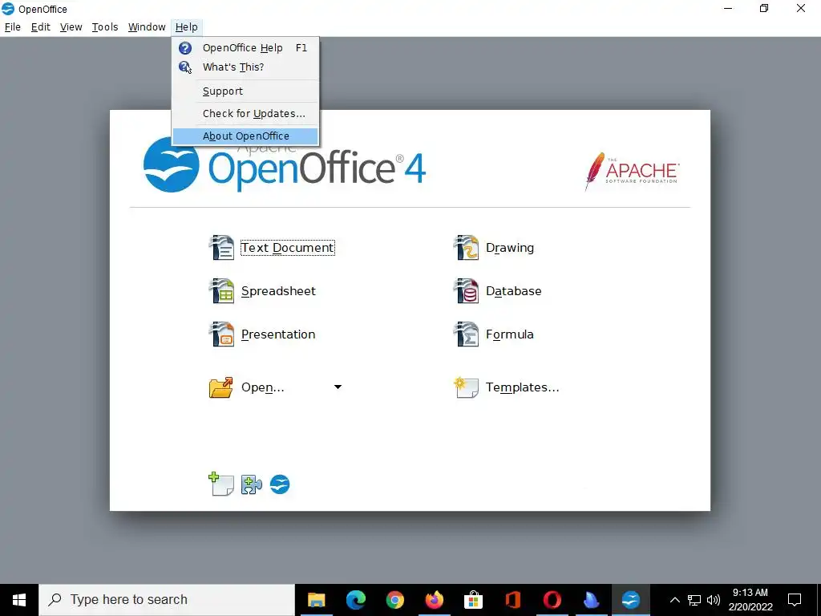Open the Edit menu

pos(40,27)
